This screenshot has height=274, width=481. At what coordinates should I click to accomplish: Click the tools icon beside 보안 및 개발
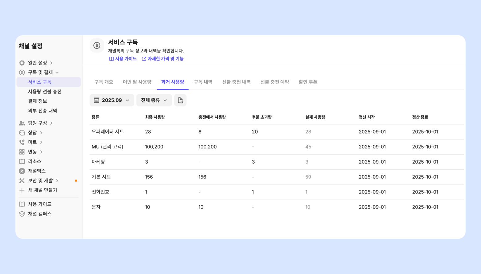(22, 181)
